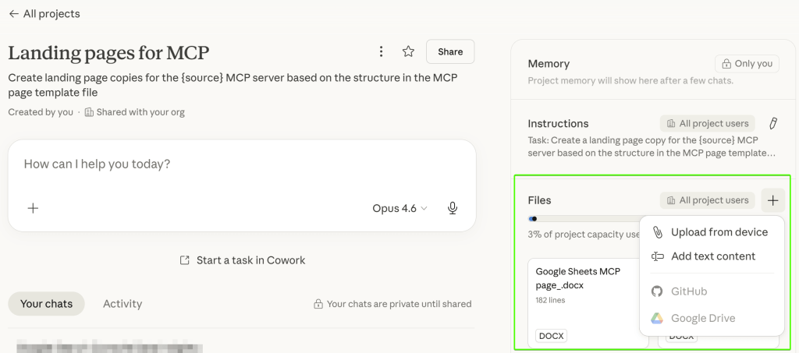Star the Landing pages for MCP project
This screenshot has width=799, height=353.
pos(408,51)
